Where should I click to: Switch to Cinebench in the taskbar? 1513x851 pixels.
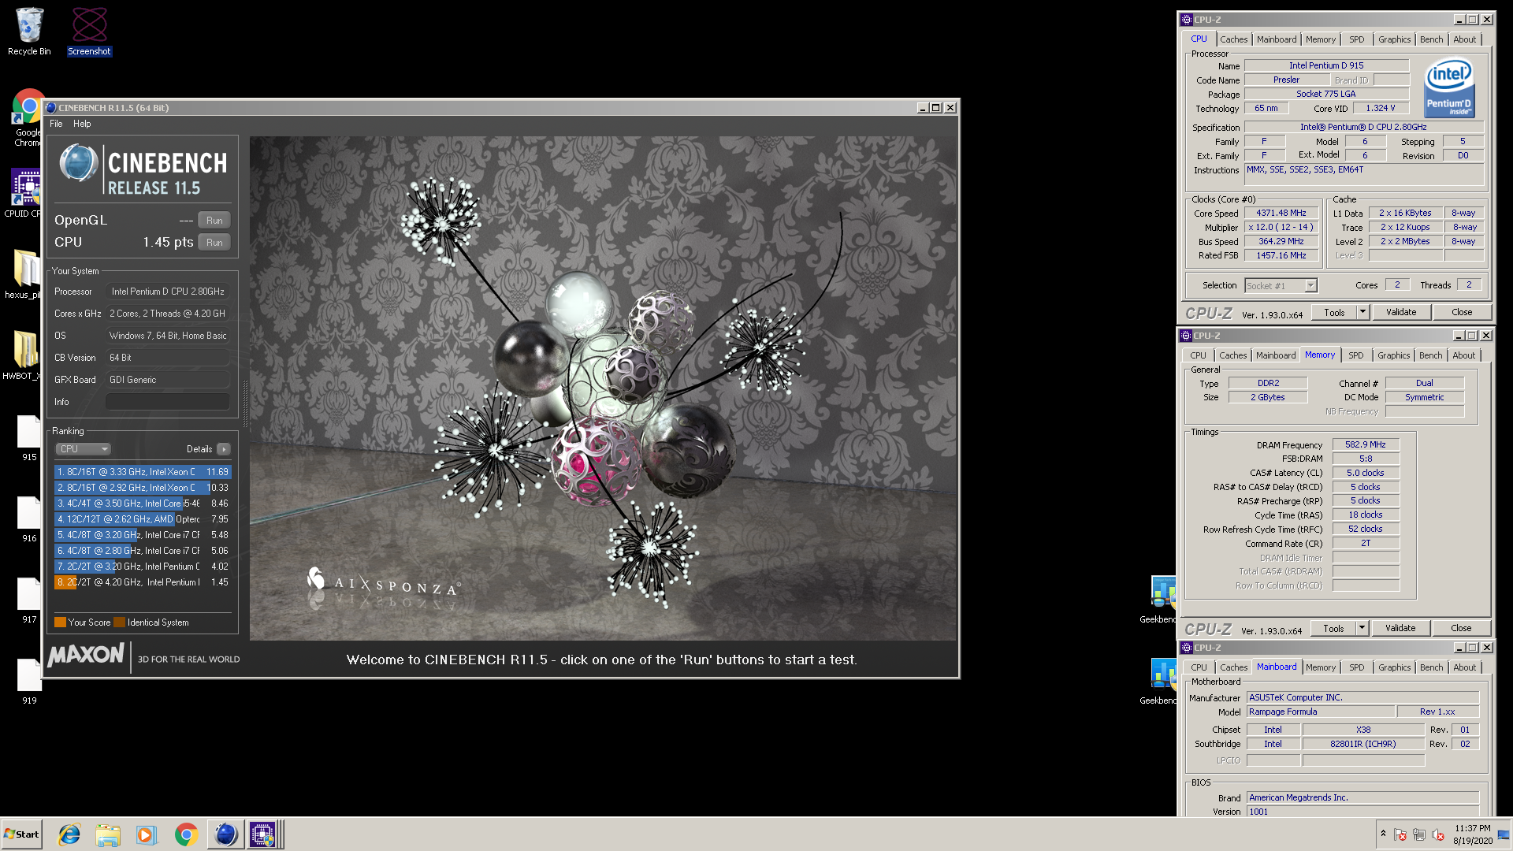pyautogui.click(x=225, y=834)
